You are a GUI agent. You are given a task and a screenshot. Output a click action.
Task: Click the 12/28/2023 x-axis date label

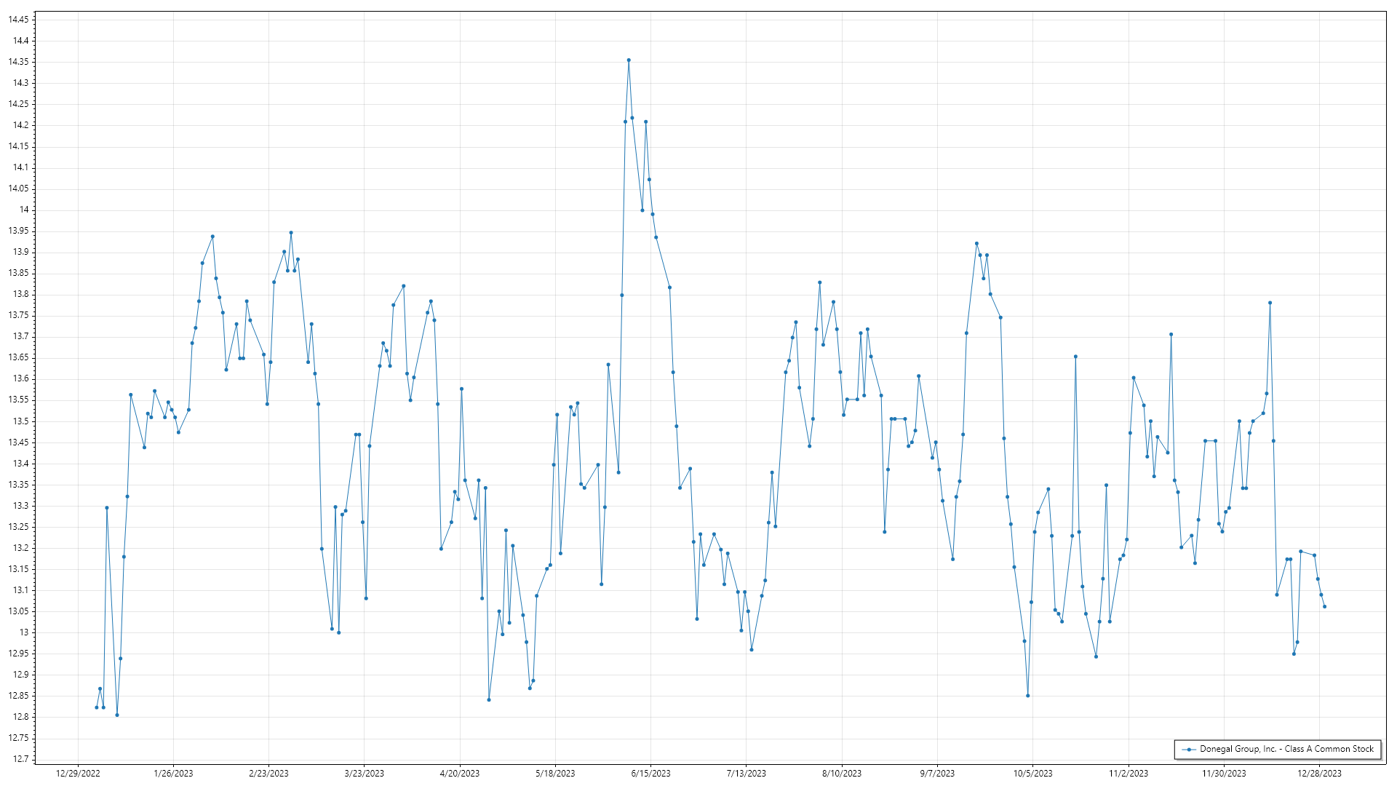[1319, 774]
